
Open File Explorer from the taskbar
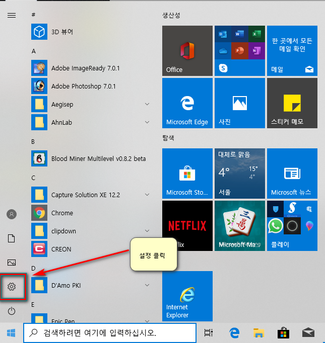click(258, 333)
